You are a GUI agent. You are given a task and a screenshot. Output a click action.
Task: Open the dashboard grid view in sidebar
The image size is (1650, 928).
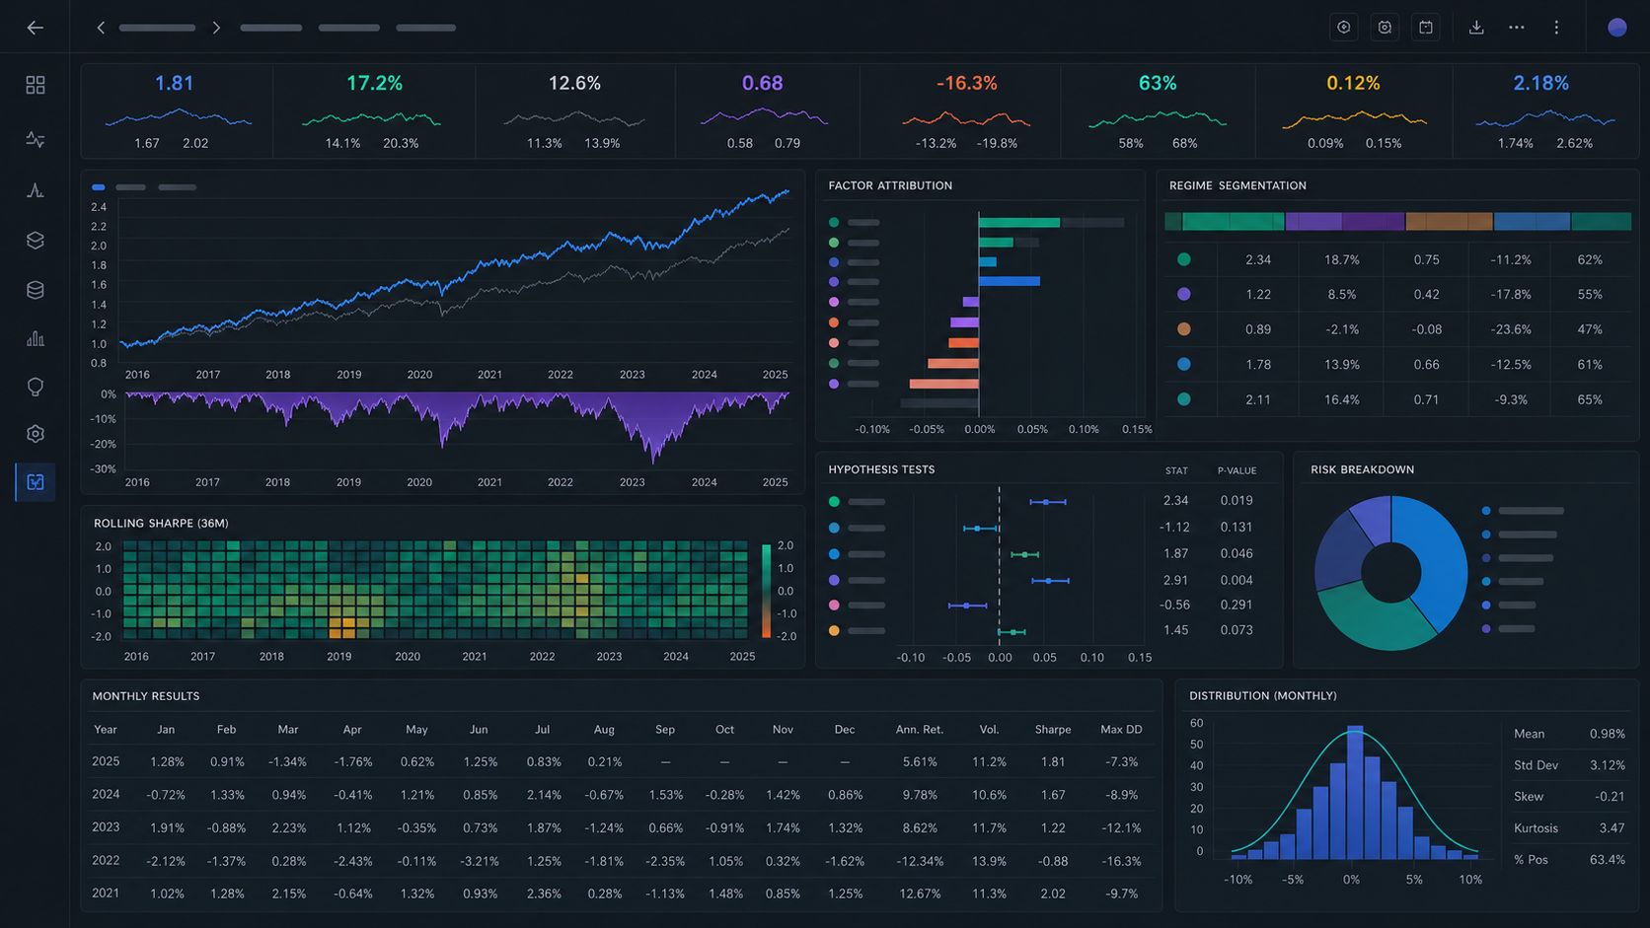[x=36, y=85]
